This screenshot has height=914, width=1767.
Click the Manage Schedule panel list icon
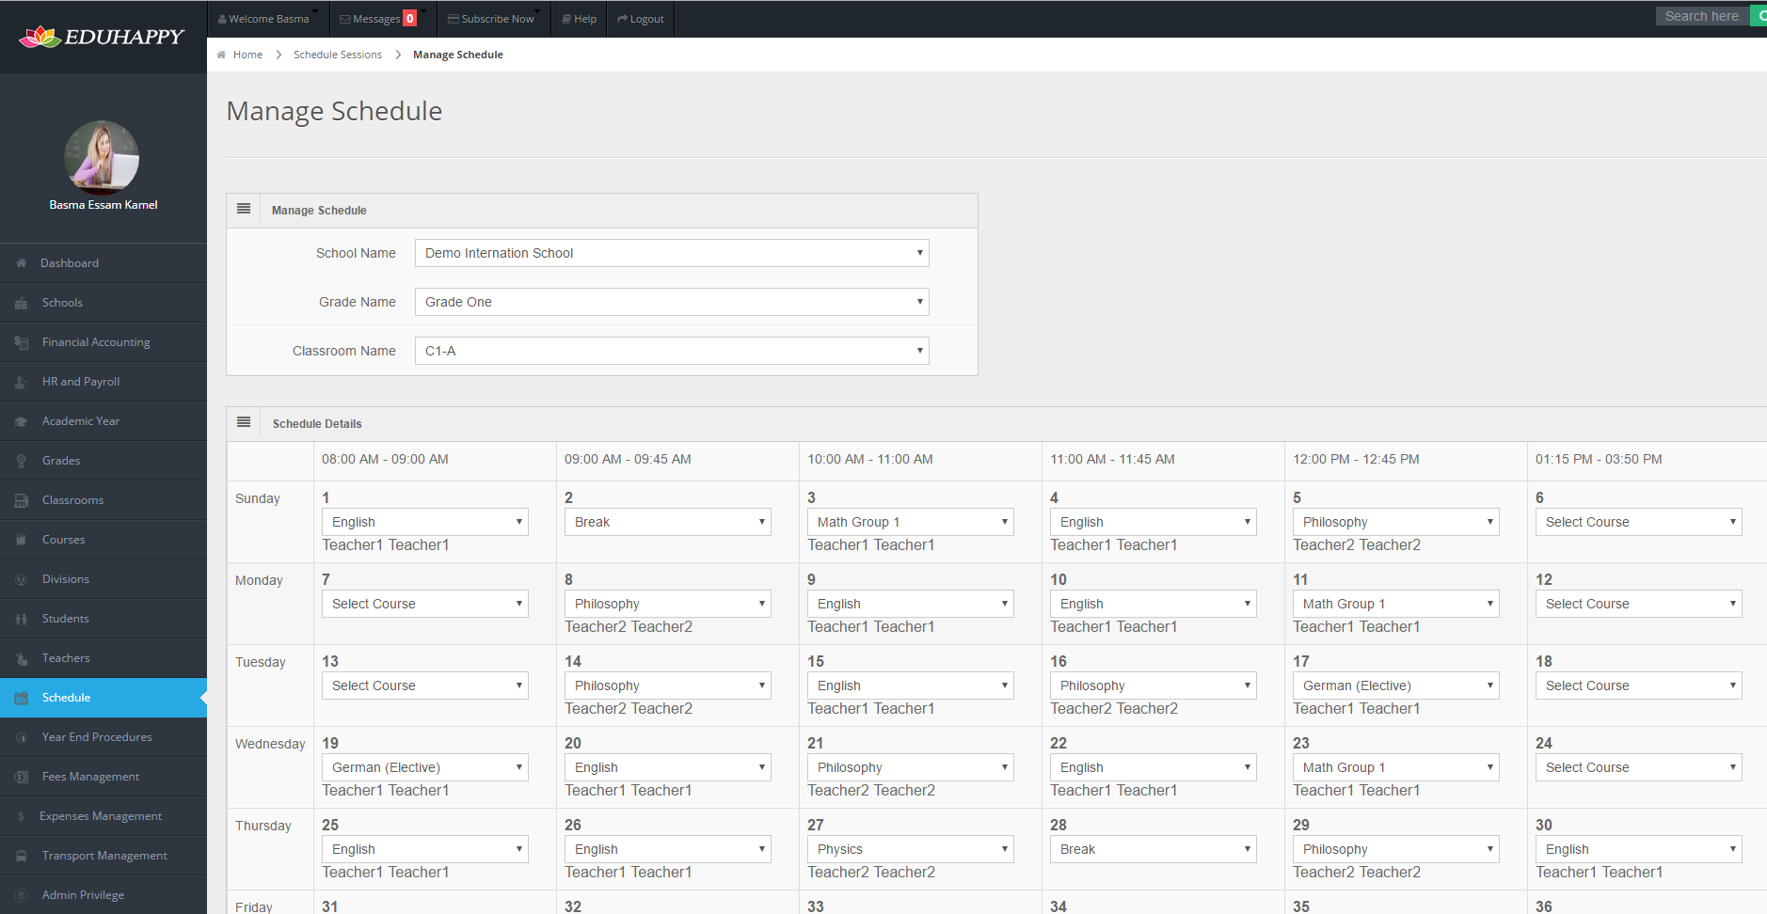(244, 209)
